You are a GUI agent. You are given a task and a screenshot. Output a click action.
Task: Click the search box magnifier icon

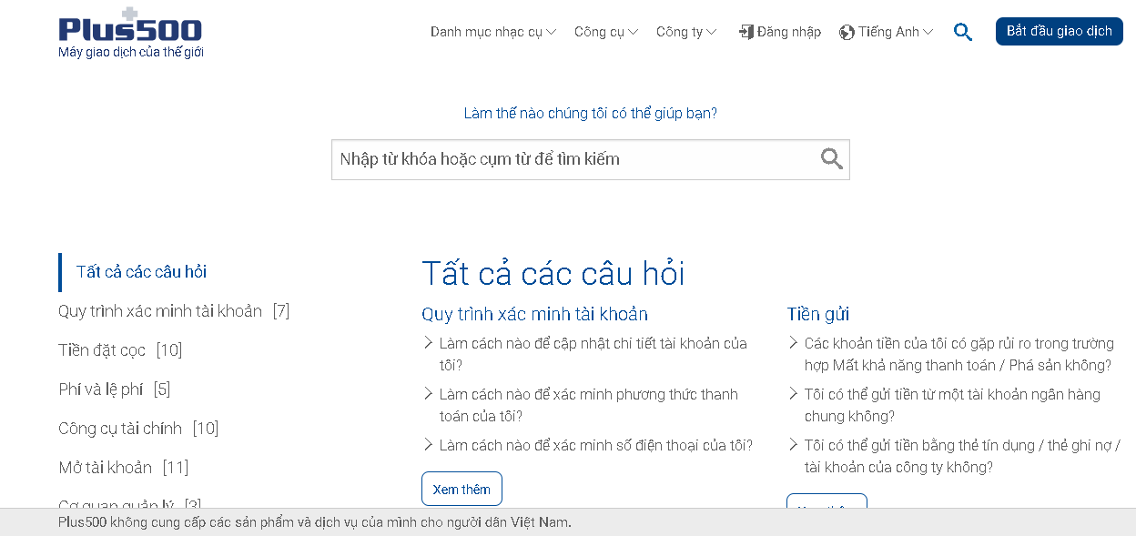(831, 159)
